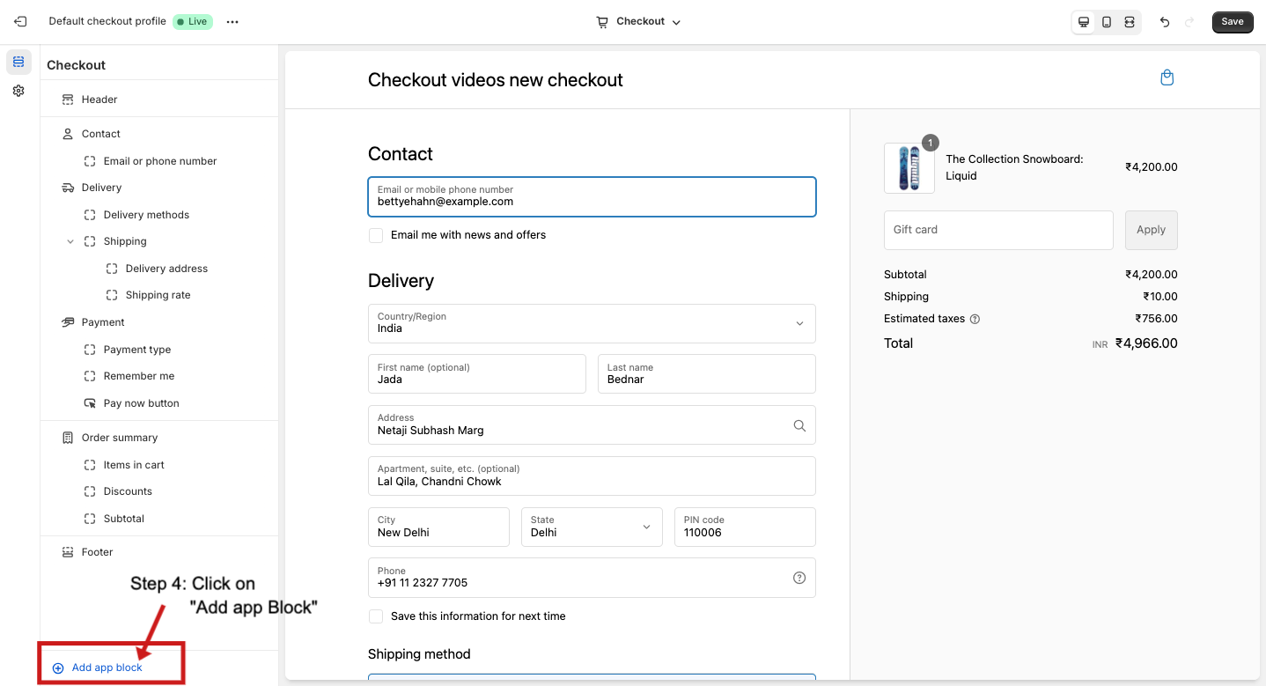Screen dimensions: 1266x686
Task: Open the State dropdown
Action: [x=591, y=527]
